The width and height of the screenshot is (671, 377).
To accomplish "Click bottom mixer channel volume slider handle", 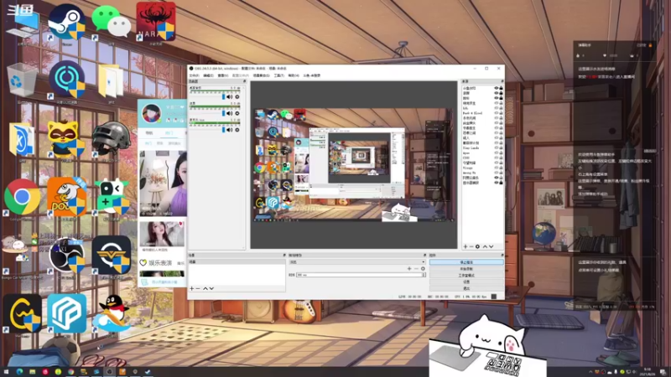I will coord(223,130).
